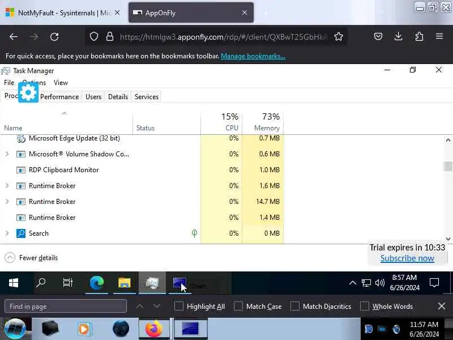Reload the page with the refresh icon
This screenshot has width=453, height=340.
54,37
